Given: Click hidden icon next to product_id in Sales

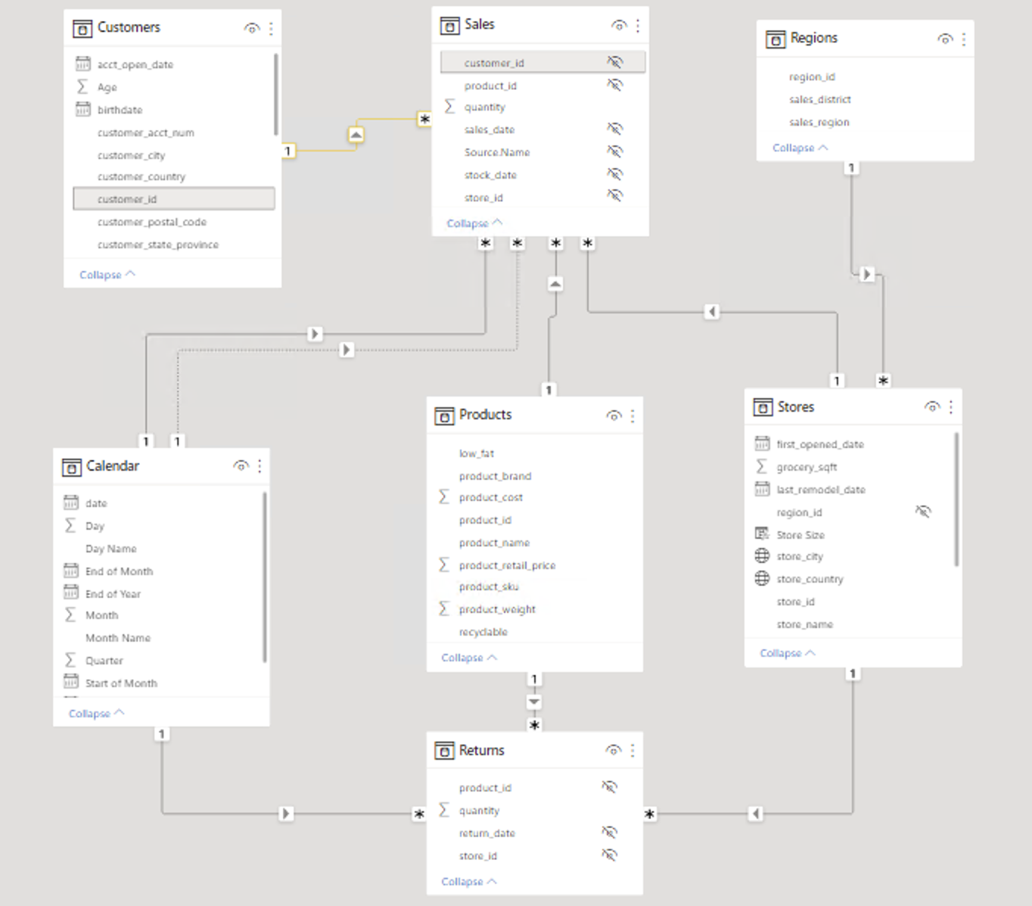Looking at the screenshot, I should (x=615, y=85).
